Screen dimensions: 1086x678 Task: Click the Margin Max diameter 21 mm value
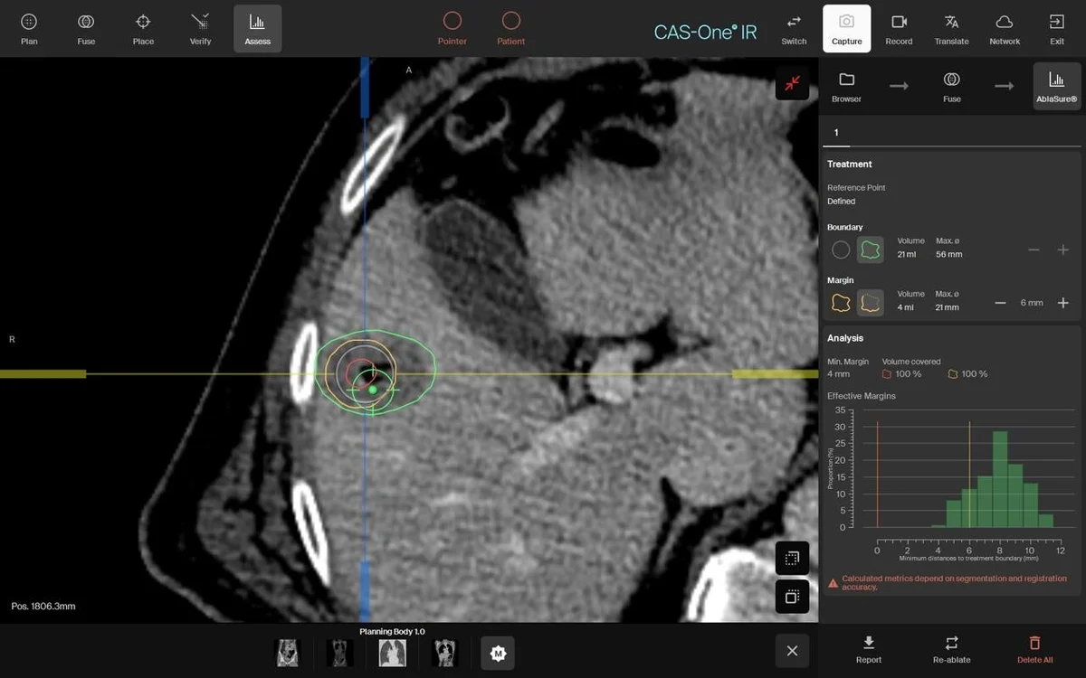tap(948, 307)
